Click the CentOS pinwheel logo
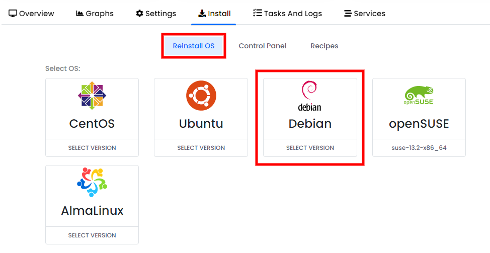The width and height of the screenshot is (490, 253). 92,96
